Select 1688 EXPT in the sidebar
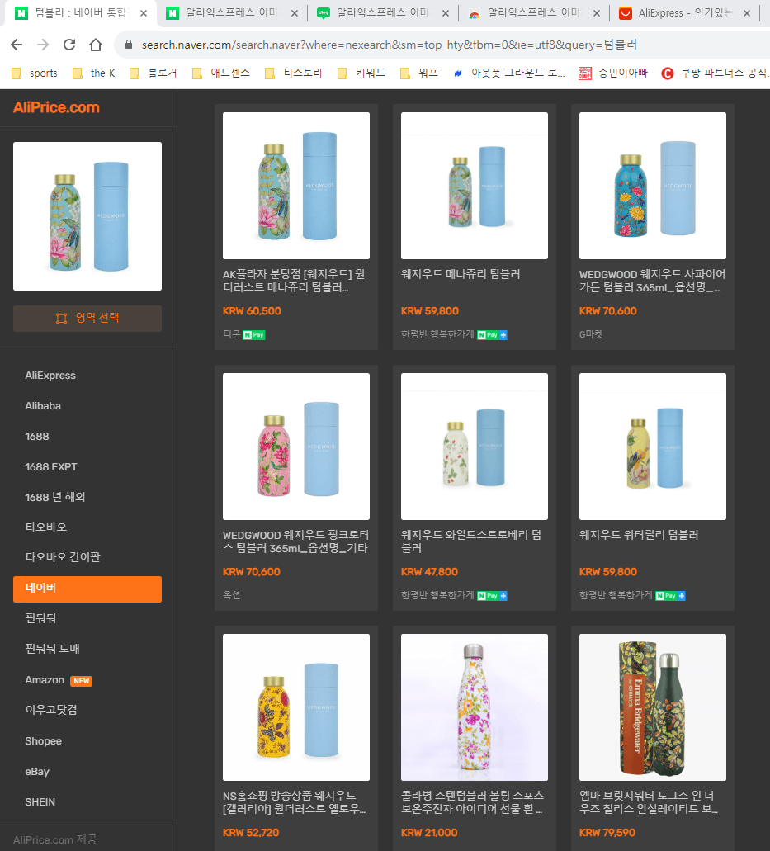Screen dimensions: 770x851 [x=51, y=466]
